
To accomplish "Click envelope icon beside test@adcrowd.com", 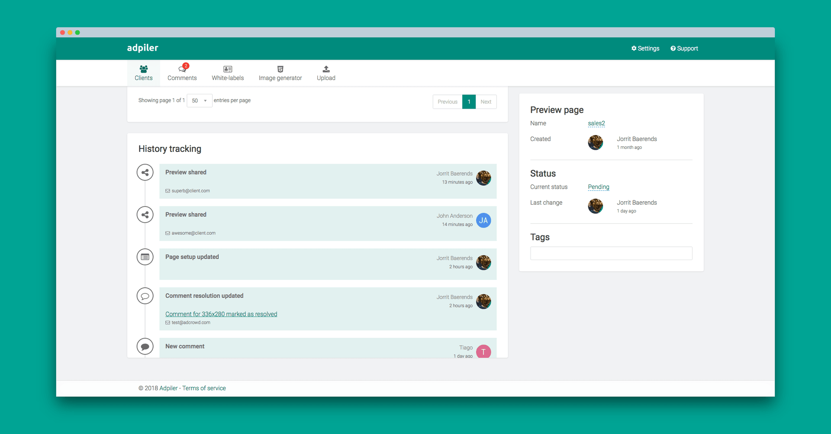I will coord(167,323).
